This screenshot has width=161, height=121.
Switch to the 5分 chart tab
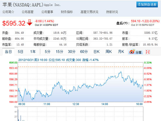(x=48, y=52)
